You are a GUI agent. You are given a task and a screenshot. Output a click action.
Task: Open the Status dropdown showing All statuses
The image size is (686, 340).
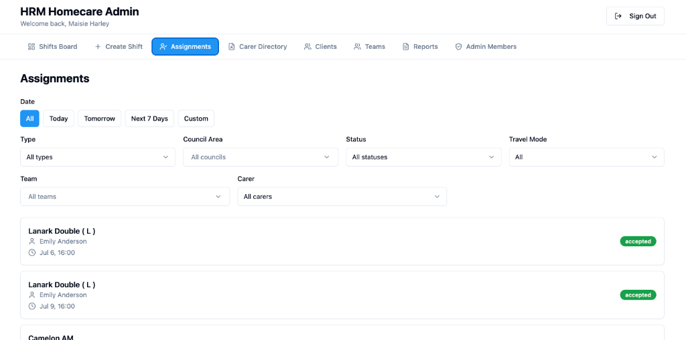423,157
